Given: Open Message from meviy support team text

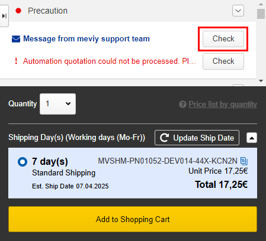Looking at the screenshot, I should (86, 39).
